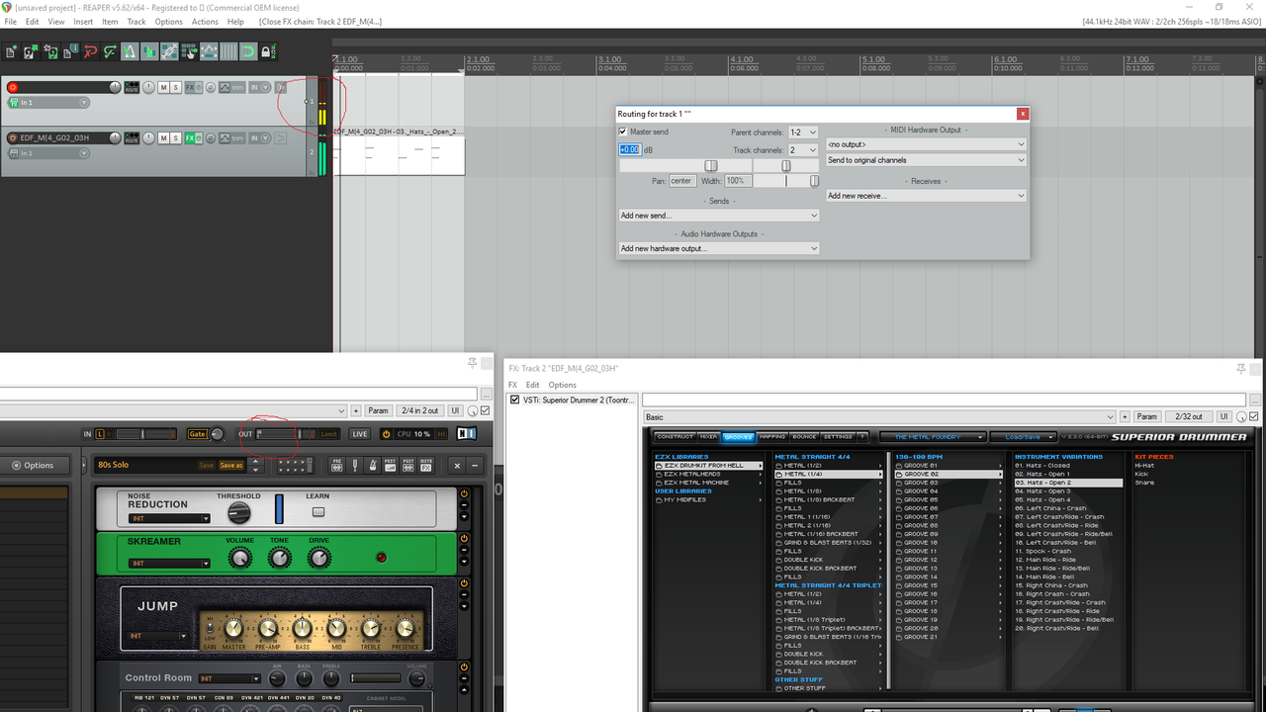Click the 2/32 out button
1266x712 pixels.
[1190, 417]
